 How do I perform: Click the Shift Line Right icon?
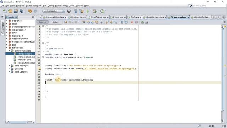click(126, 22)
